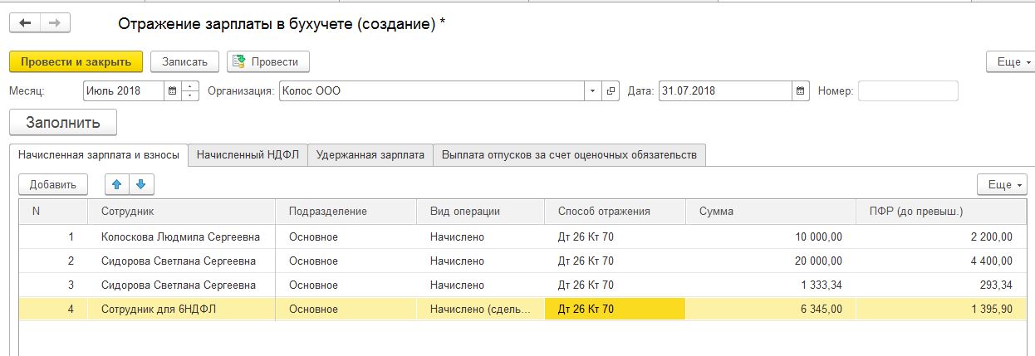Open the Удержанная зарплата tab
1035x356 pixels.
[x=370, y=155]
